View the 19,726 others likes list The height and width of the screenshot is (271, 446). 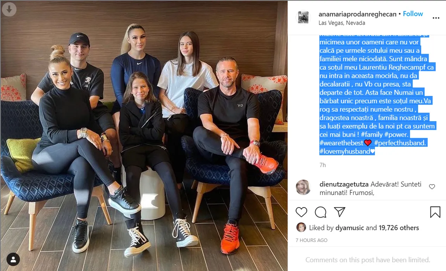tap(399, 228)
